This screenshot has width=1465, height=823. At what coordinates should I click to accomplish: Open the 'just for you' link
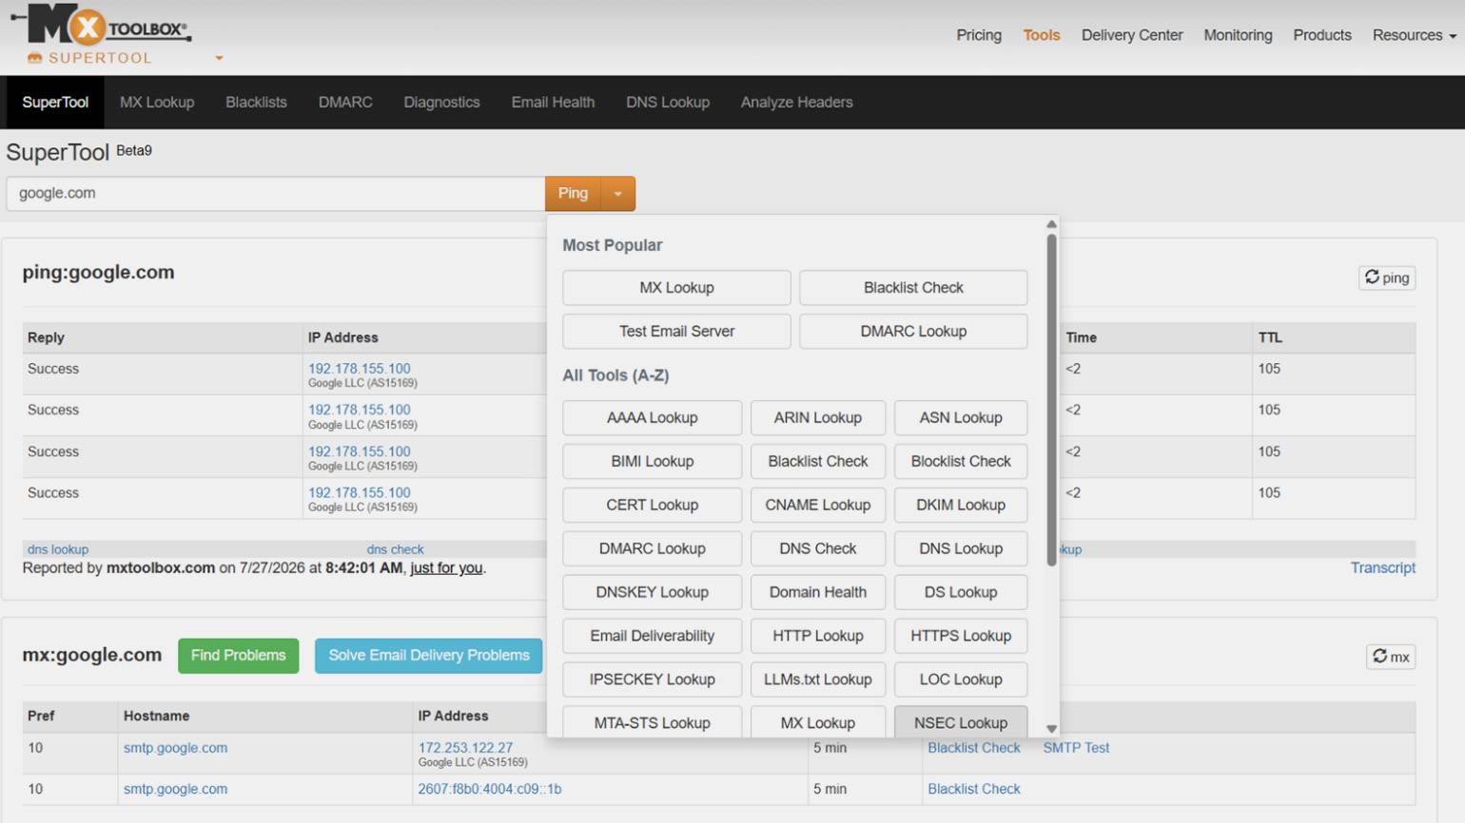[446, 568]
